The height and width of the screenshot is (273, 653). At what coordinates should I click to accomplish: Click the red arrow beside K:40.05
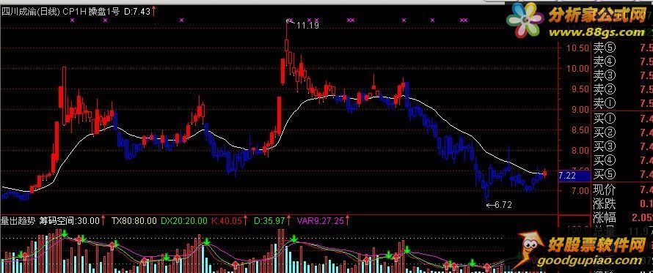coord(245,220)
